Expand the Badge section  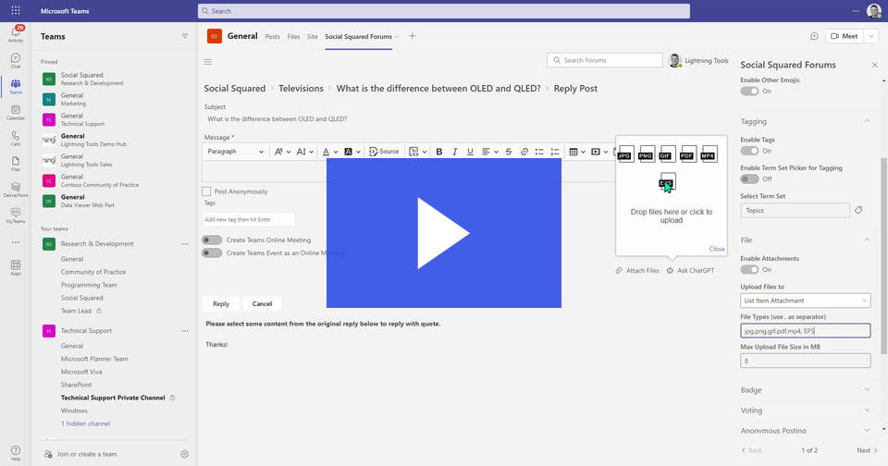867,389
